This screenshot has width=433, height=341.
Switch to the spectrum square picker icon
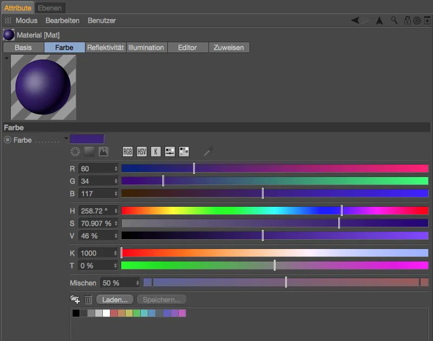click(89, 152)
